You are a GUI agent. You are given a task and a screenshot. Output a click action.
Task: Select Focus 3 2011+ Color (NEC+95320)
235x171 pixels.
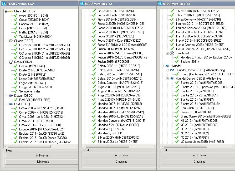pos(119,40)
